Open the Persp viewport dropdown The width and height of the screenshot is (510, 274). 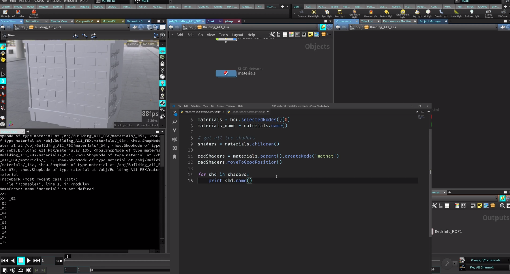pos(133,44)
